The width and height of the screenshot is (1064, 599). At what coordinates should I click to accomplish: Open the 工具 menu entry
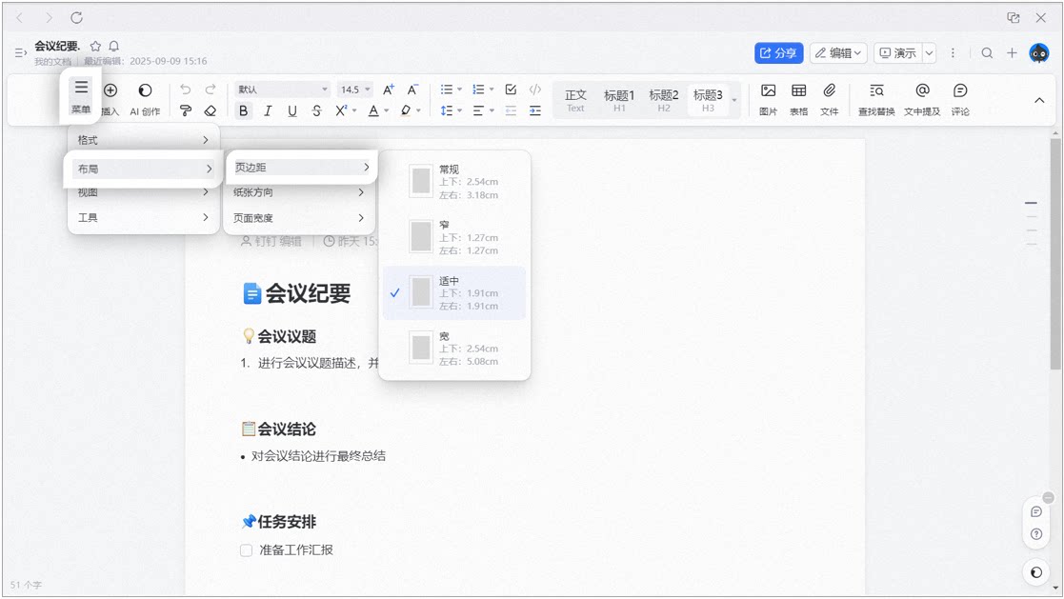tap(143, 218)
